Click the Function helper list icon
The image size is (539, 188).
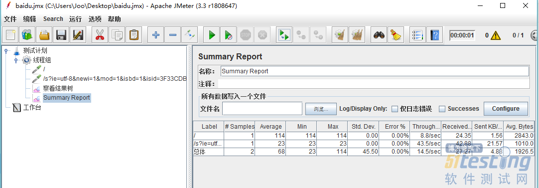point(417,35)
